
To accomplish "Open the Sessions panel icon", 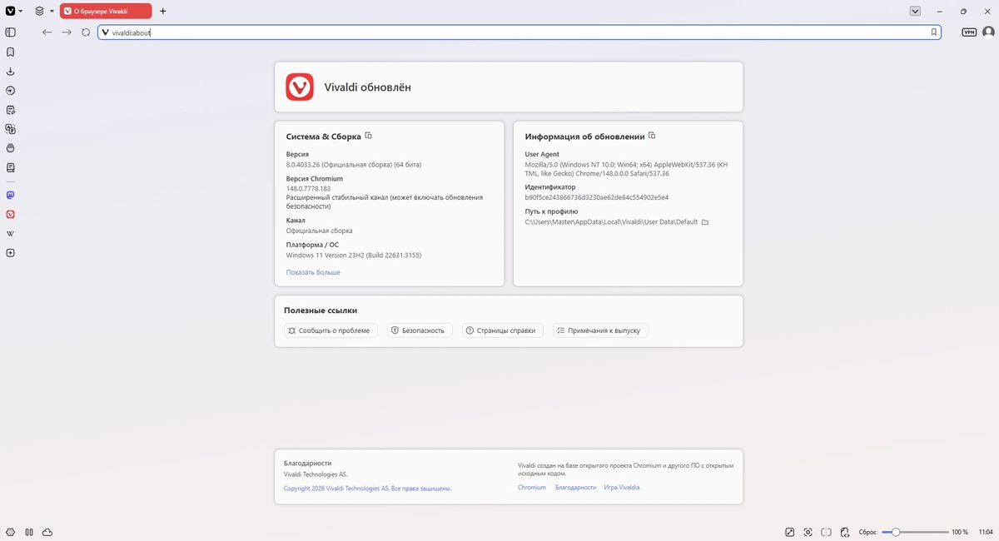I will (x=11, y=148).
